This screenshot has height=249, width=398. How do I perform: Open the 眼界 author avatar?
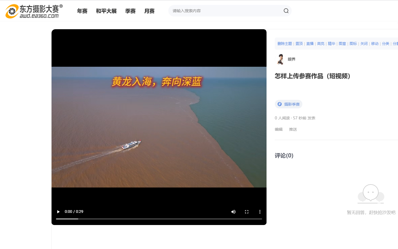280,59
